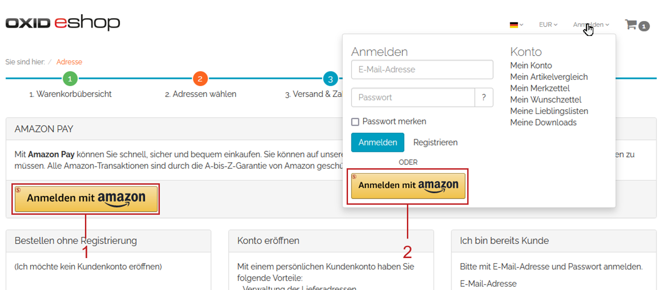Open Meine Downloads in Konto menu
659x290 pixels.
tap(543, 123)
